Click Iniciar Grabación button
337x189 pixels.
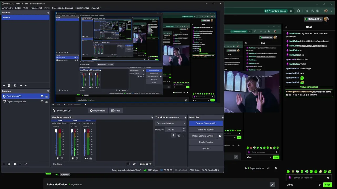[x=206, y=129]
